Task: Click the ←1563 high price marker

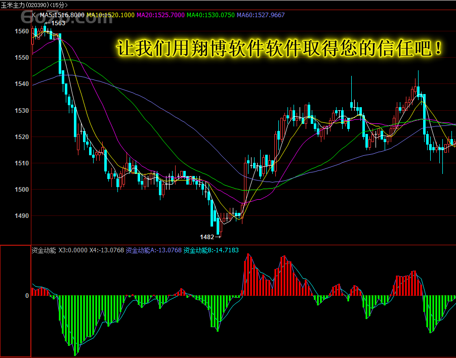Action: click(x=55, y=23)
